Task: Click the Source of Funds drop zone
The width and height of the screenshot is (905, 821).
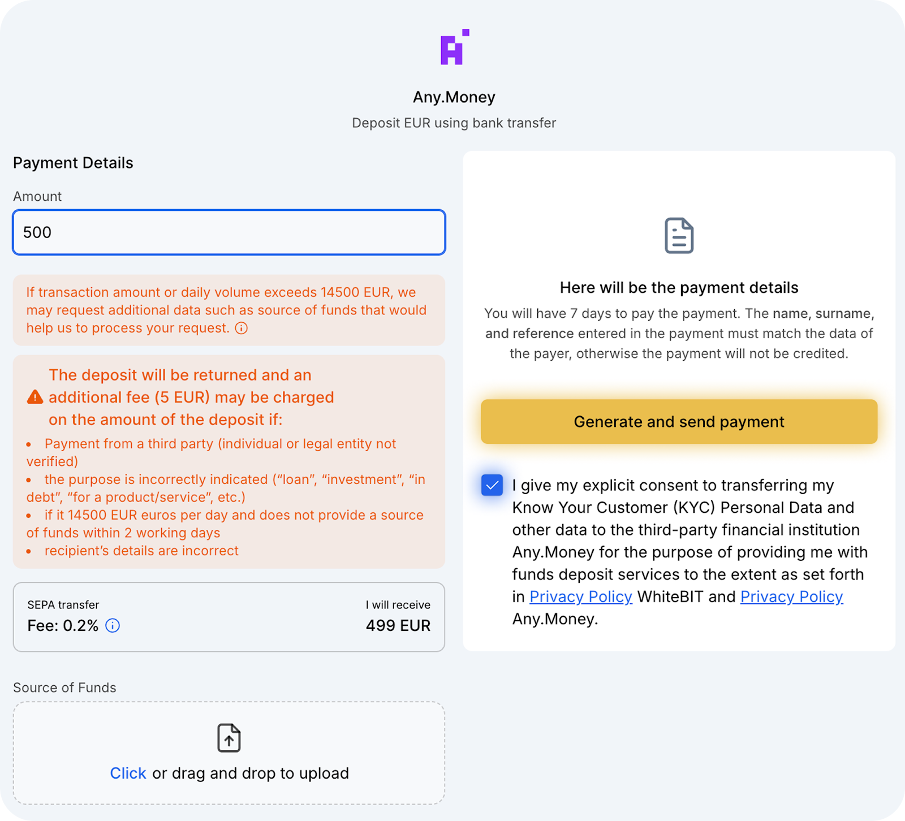Action: pyautogui.click(x=229, y=753)
